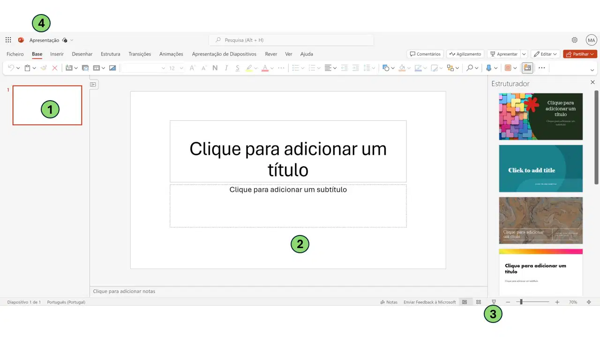
Task: Open settings gear icon
Action: [x=575, y=40]
